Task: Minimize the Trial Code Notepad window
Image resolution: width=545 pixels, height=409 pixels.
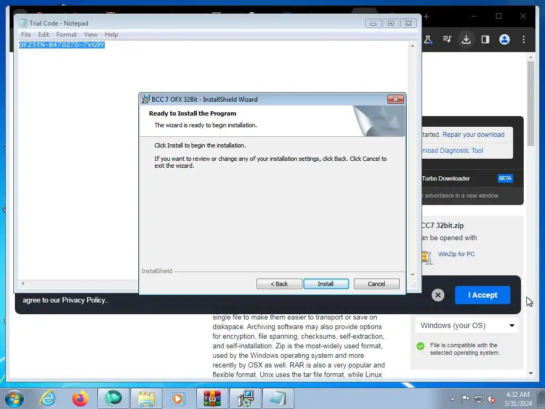Action: pos(373,23)
